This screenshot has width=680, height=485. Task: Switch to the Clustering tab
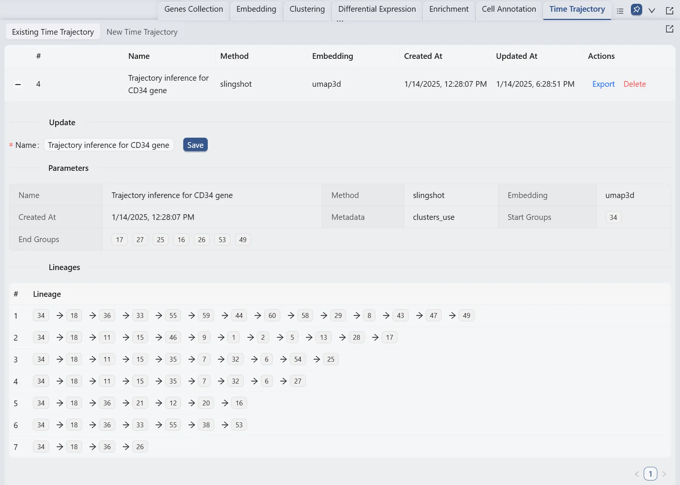pos(307,9)
